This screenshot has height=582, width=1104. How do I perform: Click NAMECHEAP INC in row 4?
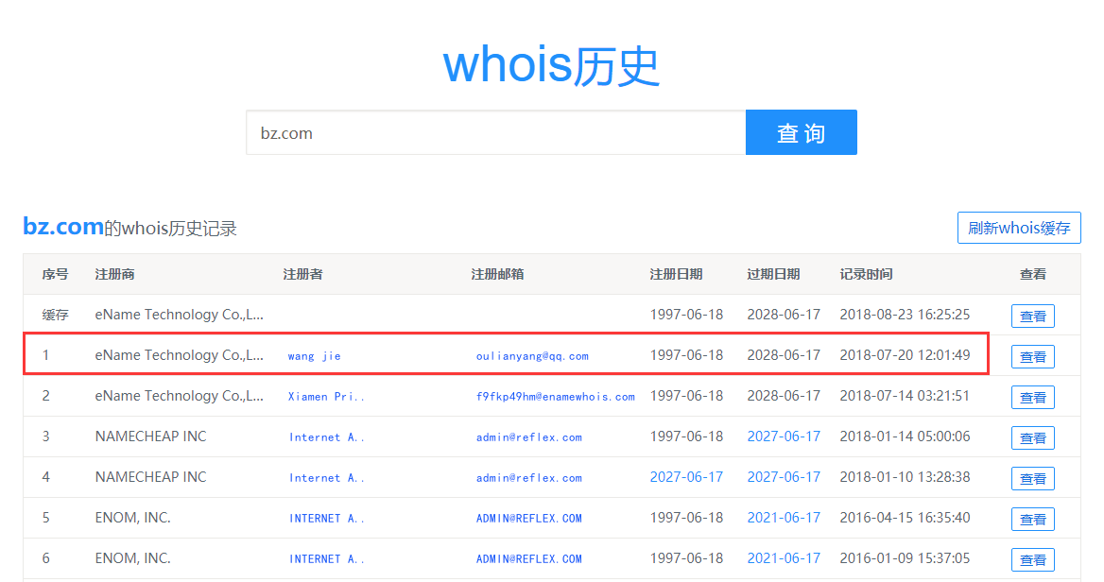tap(150, 477)
